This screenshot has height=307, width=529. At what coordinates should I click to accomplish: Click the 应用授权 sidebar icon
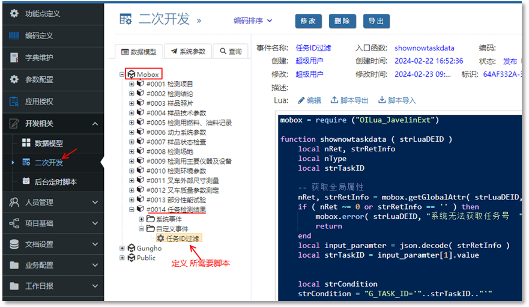click(x=14, y=102)
